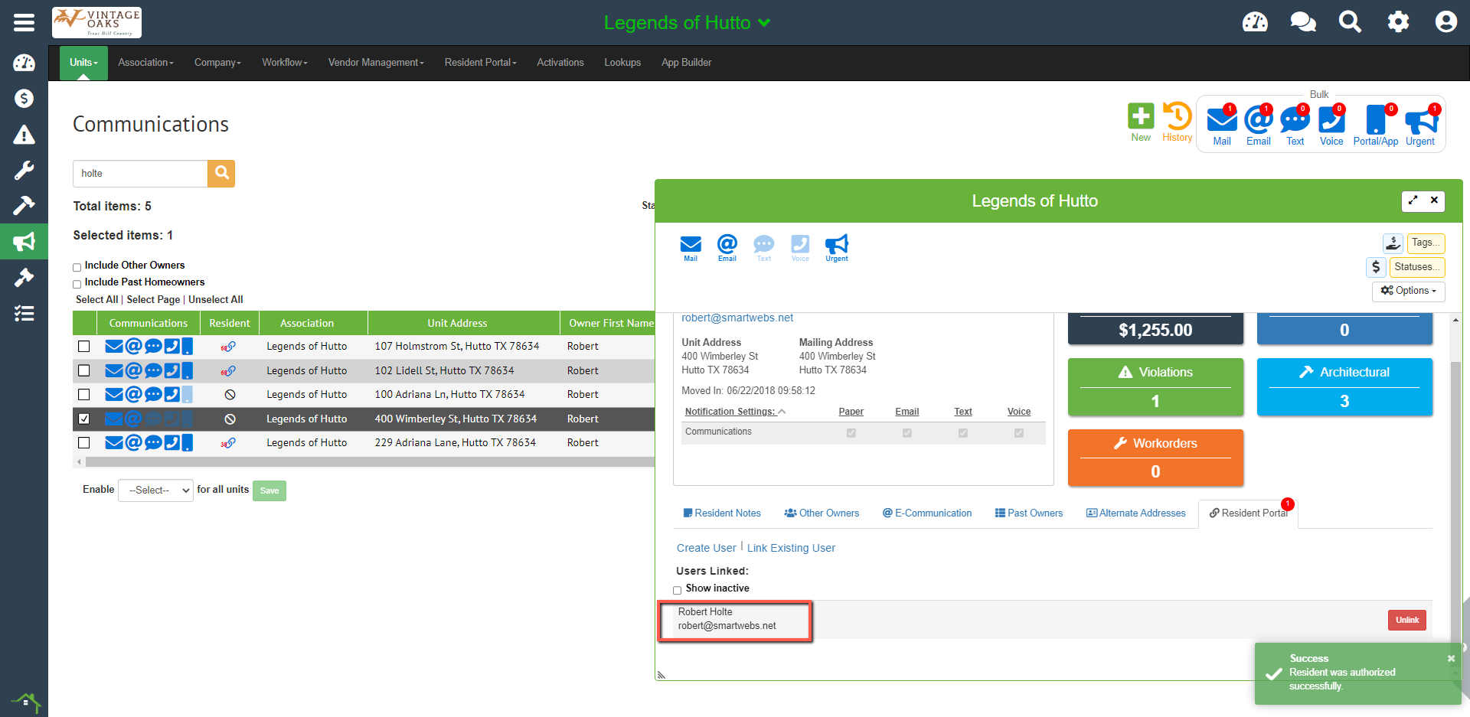
Task: Open the Workflow menu dropdown
Action: [x=285, y=63]
